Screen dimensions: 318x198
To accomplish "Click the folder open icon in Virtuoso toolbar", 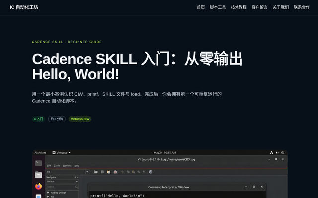I will pos(96,172).
